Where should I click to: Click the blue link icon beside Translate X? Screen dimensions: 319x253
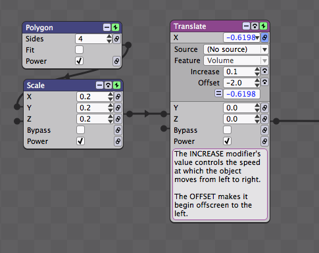click(264, 37)
